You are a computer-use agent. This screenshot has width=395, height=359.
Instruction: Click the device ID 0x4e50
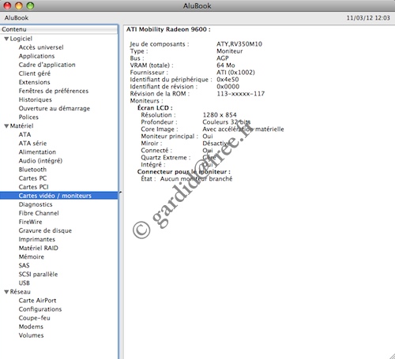pyautogui.click(x=228, y=80)
